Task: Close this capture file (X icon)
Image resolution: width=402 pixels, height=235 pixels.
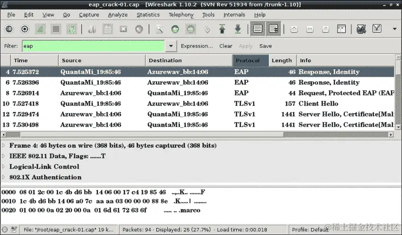Action: (123, 29)
